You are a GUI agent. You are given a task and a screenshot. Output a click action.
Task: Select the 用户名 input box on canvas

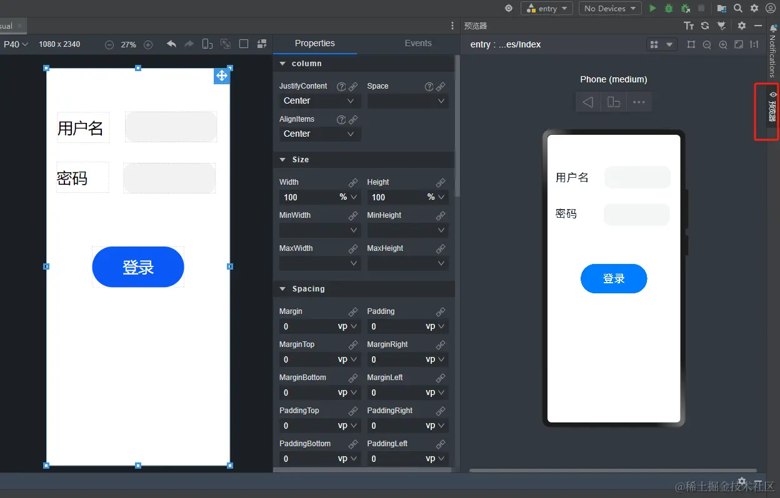tap(171, 127)
